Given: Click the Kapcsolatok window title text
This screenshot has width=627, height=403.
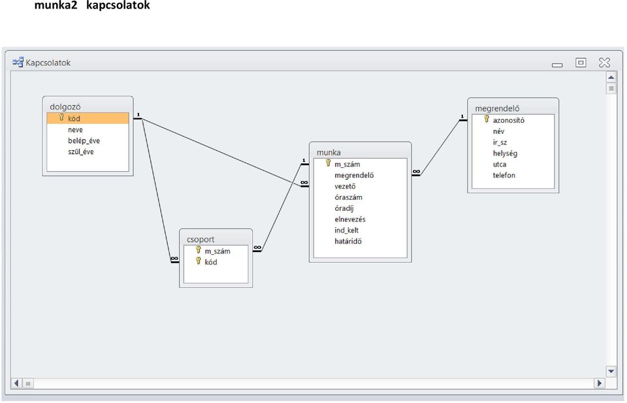Looking at the screenshot, I should [48, 63].
